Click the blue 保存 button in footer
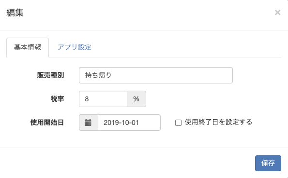 (x=268, y=163)
